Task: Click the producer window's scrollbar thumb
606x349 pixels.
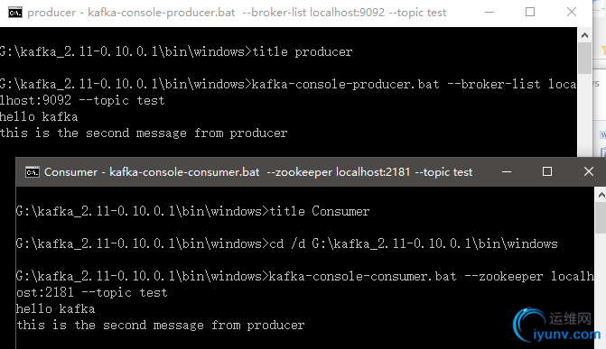Action: (x=584, y=58)
